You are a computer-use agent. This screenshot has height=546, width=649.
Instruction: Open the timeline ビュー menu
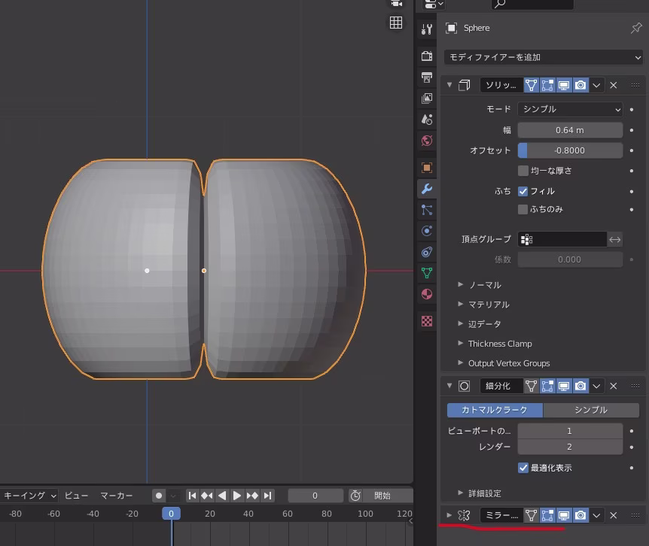pos(77,496)
